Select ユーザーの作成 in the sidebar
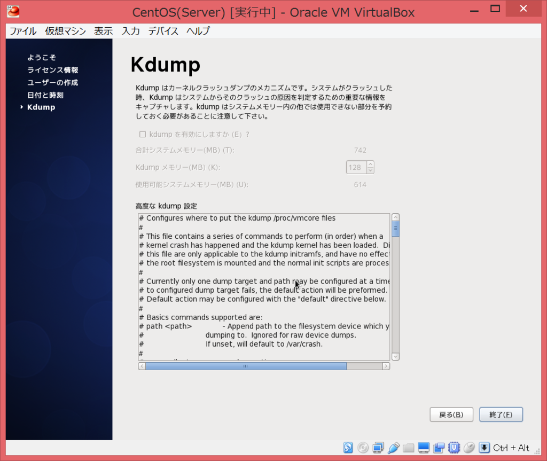547x461 pixels. pyautogui.click(x=53, y=82)
